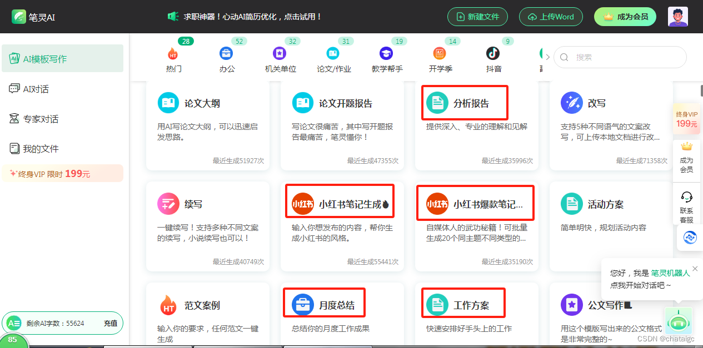Open the user avatar profile
This screenshot has width=703, height=348.
tap(677, 17)
